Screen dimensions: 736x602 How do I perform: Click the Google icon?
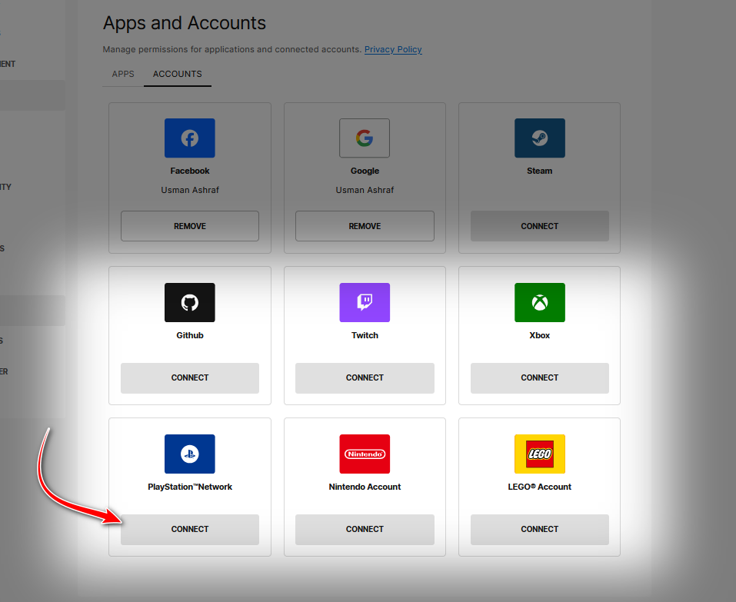click(x=365, y=138)
